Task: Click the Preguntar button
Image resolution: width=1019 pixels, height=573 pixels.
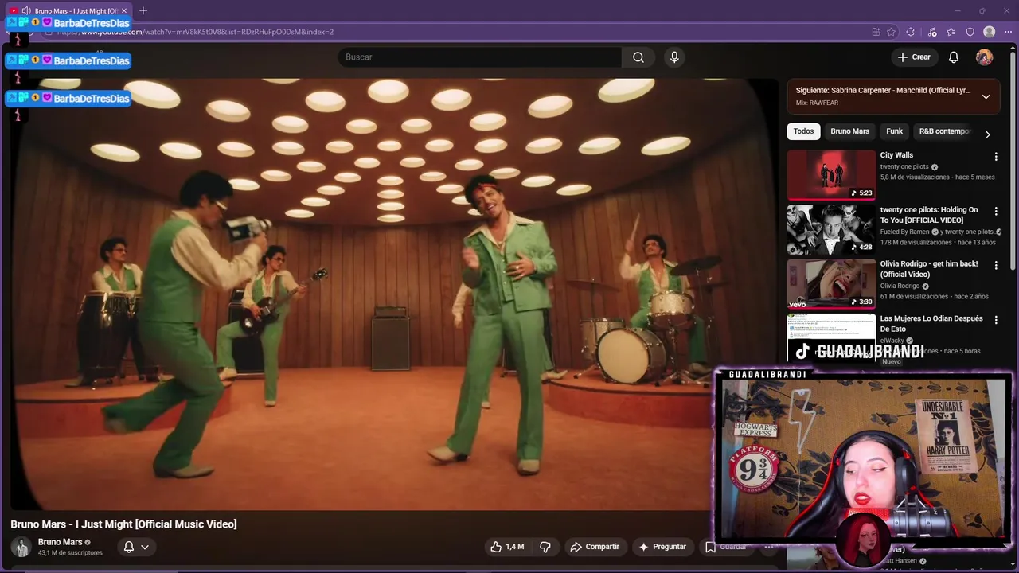Action: click(x=662, y=547)
